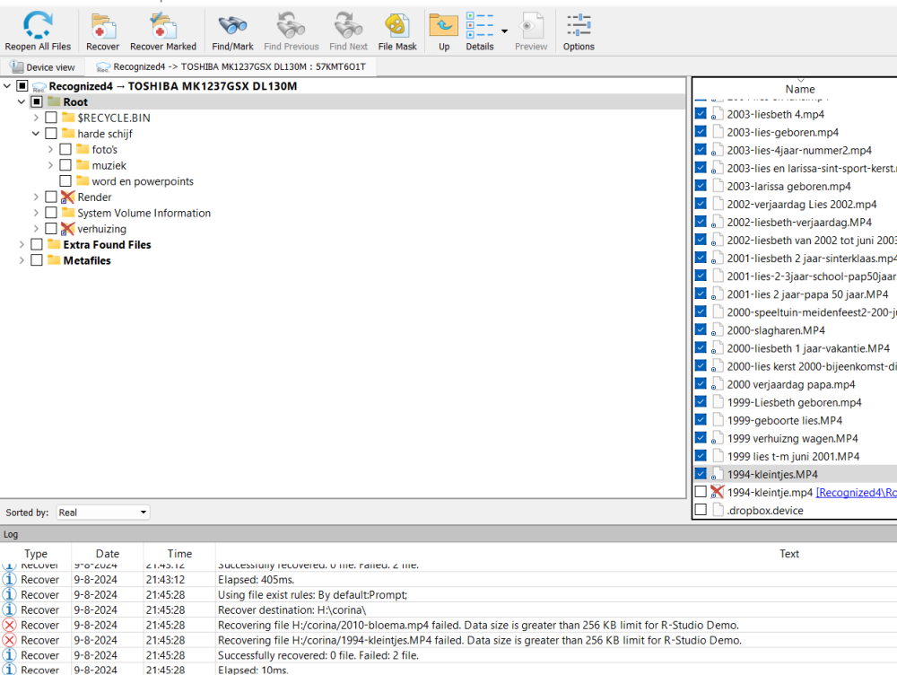
Task: Expand the Extra Found Files node
Action: tap(22, 245)
